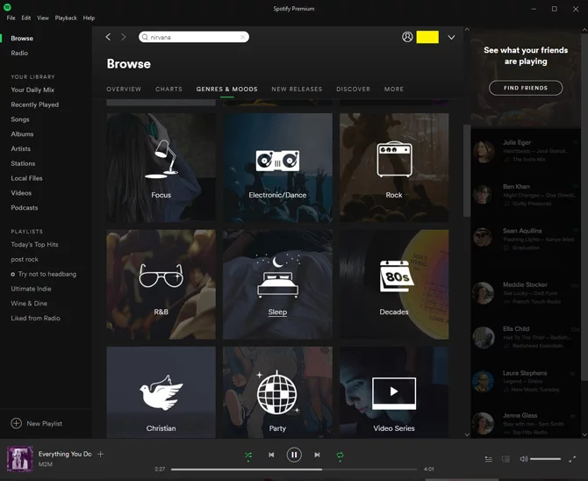The width and height of the screenshot is (588, 481).
Task: Adjust the volume slider
Action: [545, 459]
